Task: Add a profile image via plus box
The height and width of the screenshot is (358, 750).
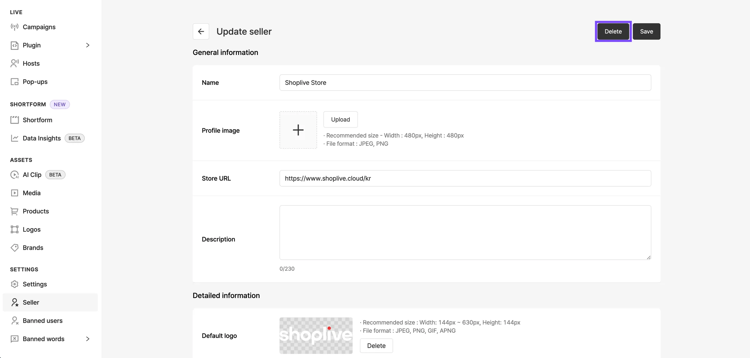Action: coord(298,130)
